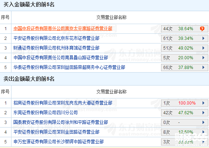This screenshot has height=148, width=209.
Task: Click the orange question mark icon
Action: click(x=202, y=29)
